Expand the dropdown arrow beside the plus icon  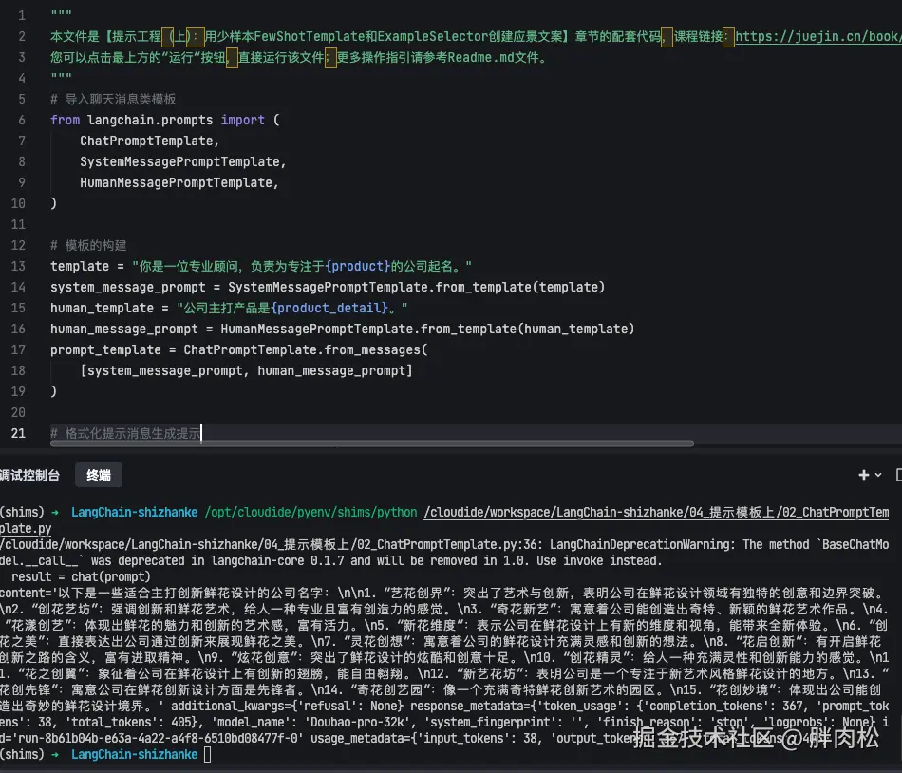(x=878, y=475)
